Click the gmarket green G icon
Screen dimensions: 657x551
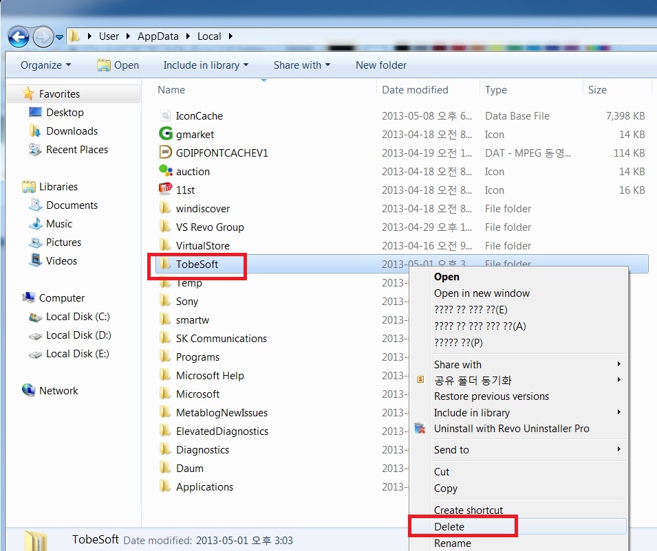click(x=165, y=135)
